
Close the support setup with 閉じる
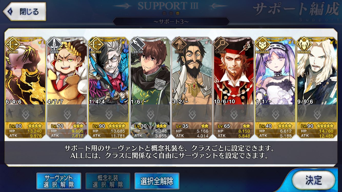[24, 12]
